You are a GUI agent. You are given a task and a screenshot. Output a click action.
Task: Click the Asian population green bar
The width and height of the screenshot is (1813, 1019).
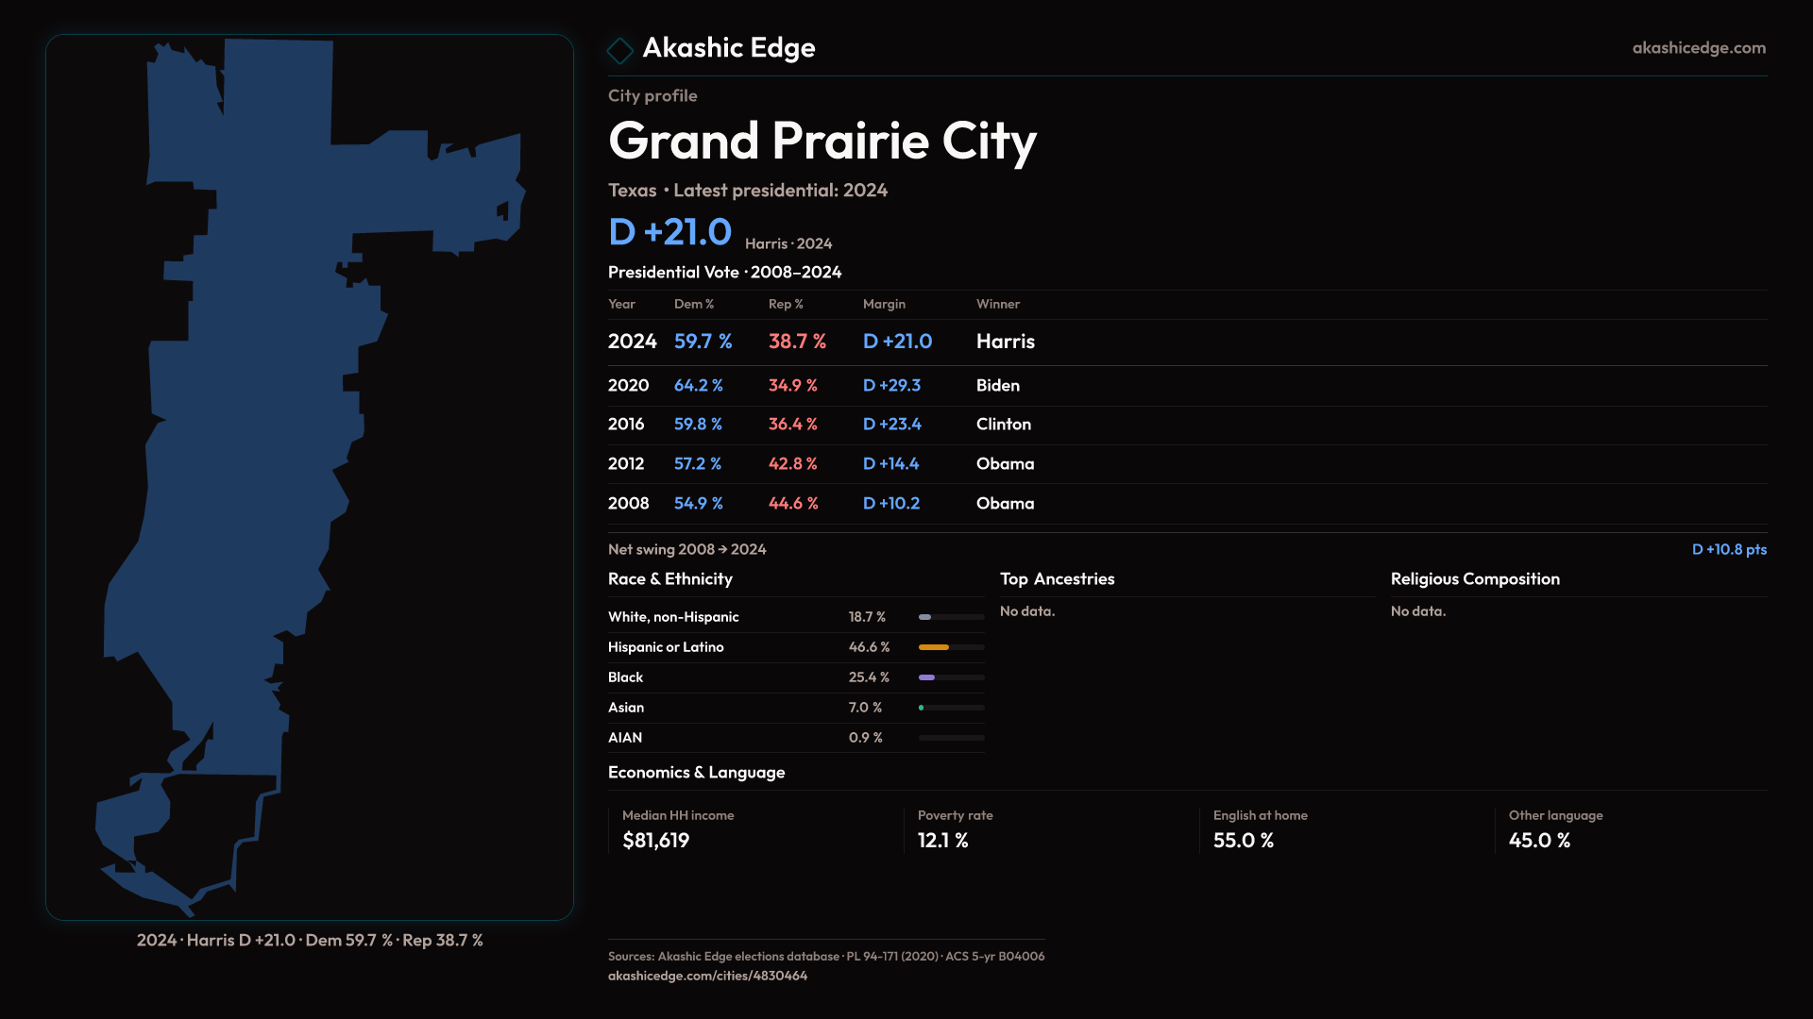pyautogui.click(x=922, y=708)
